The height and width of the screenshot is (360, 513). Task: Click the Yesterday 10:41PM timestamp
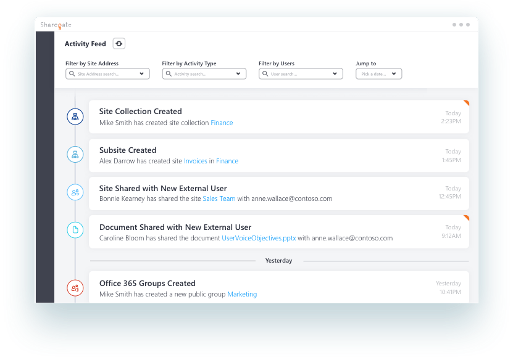tap(449, 288)
